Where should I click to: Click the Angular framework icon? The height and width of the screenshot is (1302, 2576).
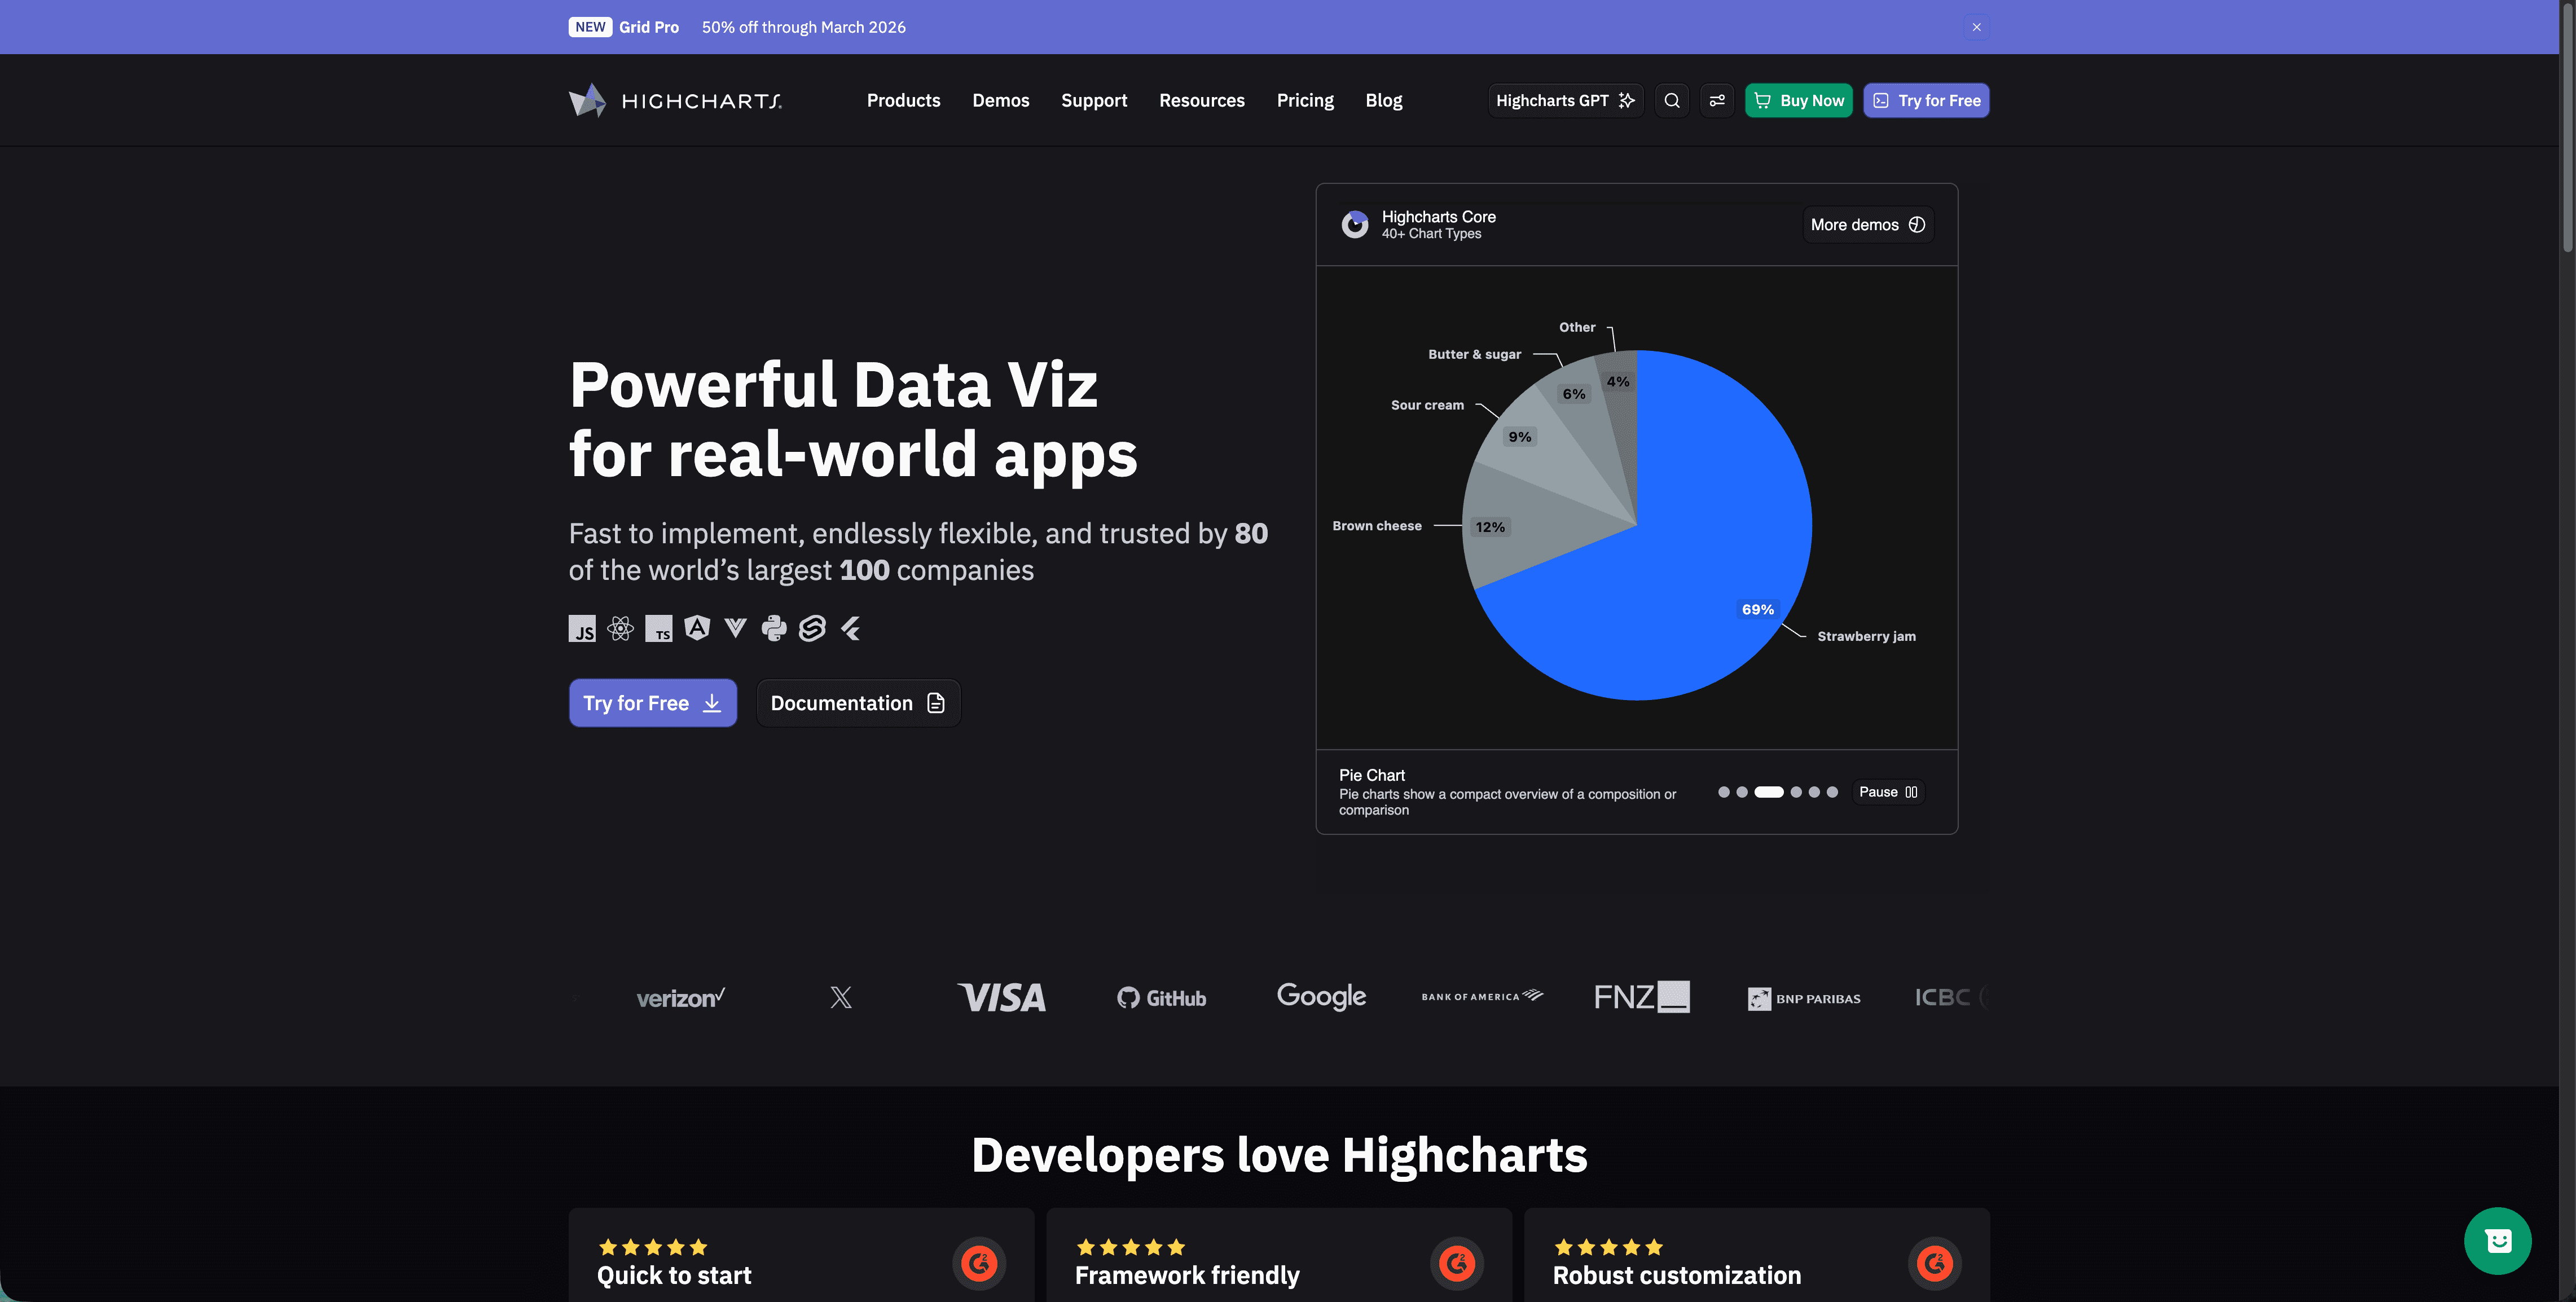coord(697,628)
